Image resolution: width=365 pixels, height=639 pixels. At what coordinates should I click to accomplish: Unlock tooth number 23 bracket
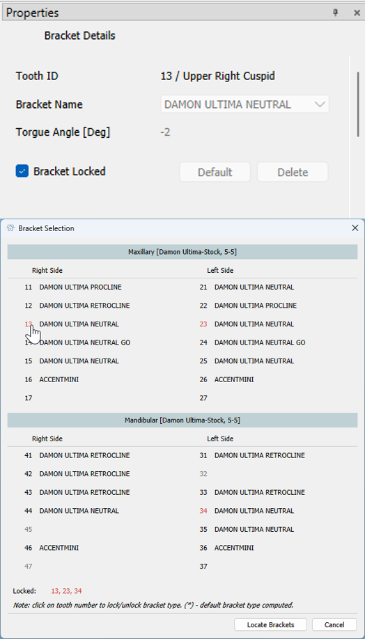tap(203, 324)
